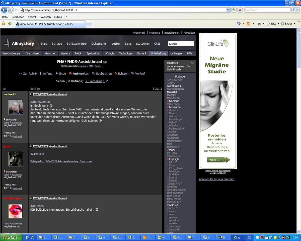Open the Favorites star icon
301x241 pixels.
[4, 24]
